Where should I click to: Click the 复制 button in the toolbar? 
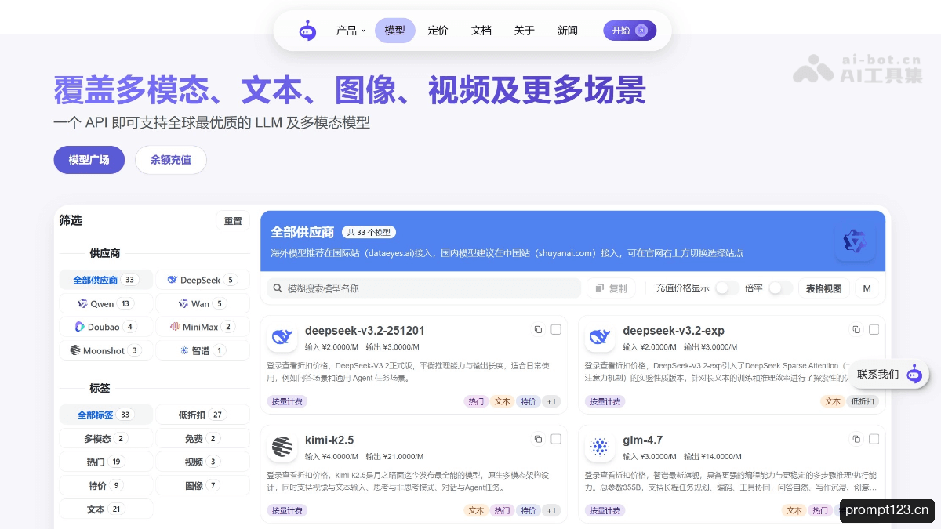[x=612, y=288]
